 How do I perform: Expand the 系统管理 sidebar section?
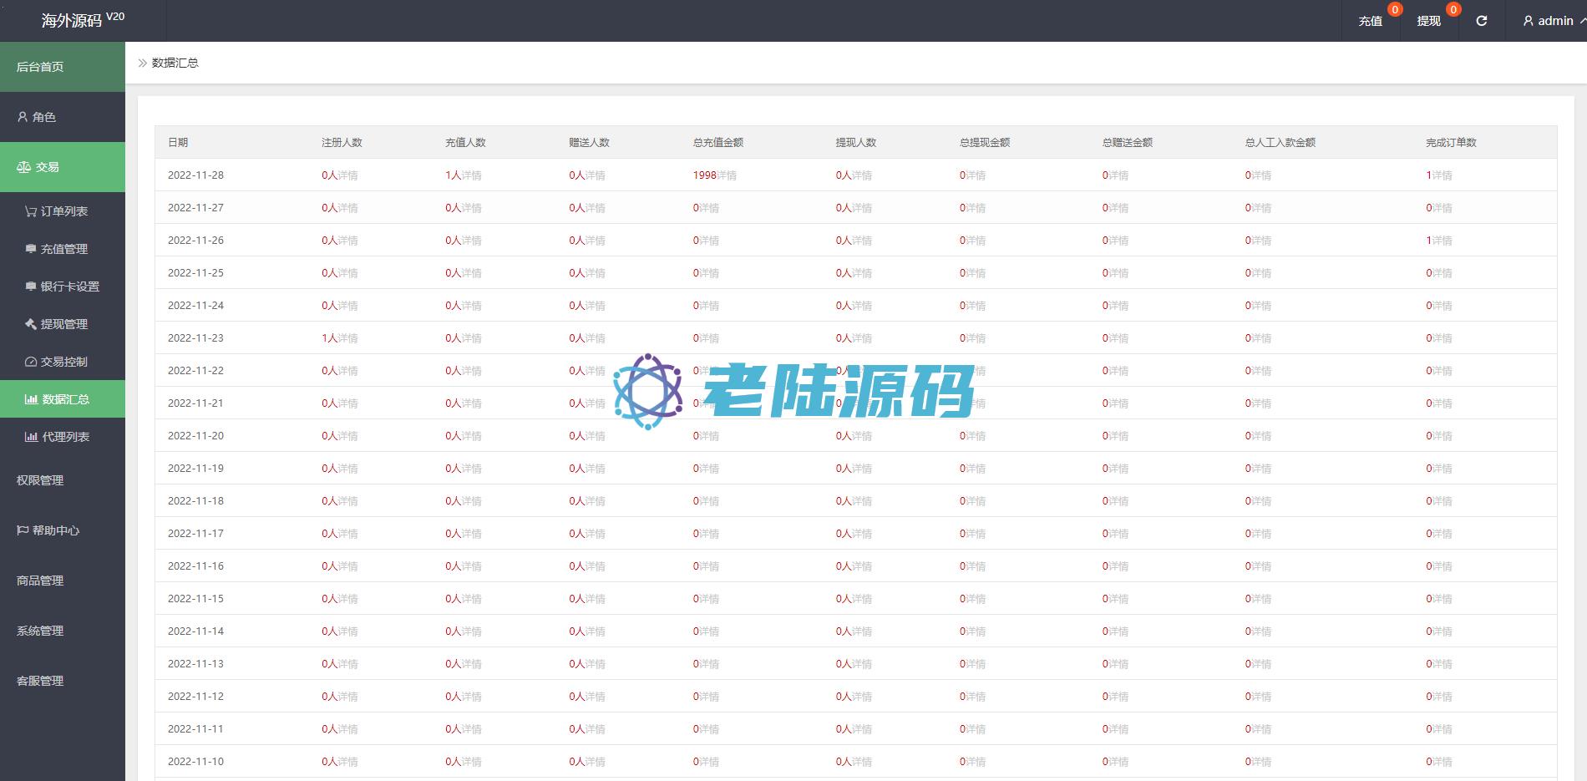(40, 631)
